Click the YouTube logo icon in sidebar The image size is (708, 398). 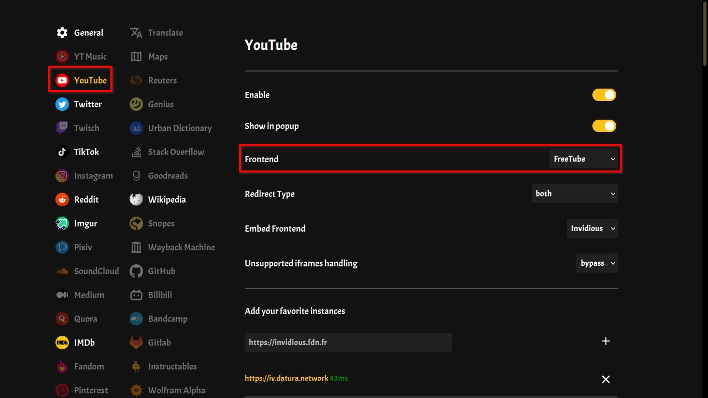point(62,80)
